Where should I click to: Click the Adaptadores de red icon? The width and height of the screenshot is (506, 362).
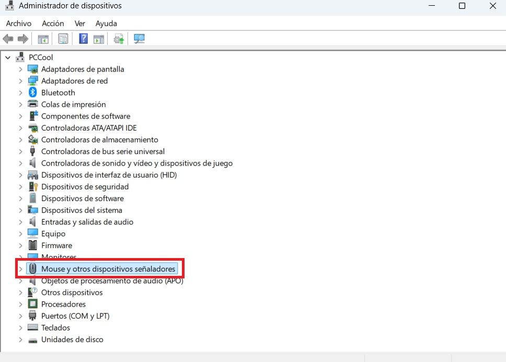(32, 81)
